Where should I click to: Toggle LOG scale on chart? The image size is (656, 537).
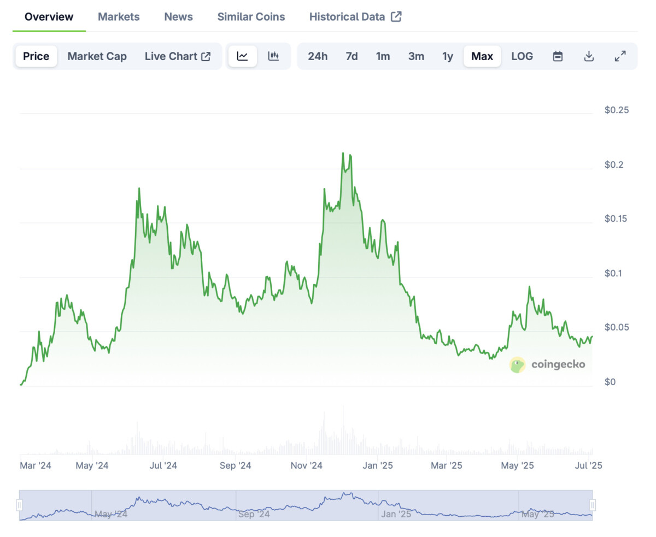pos(522,56)
